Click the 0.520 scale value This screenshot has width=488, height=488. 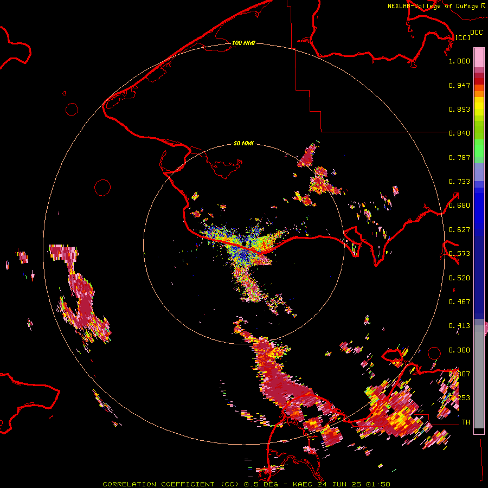pyautogui.click(x=459, y=278)
